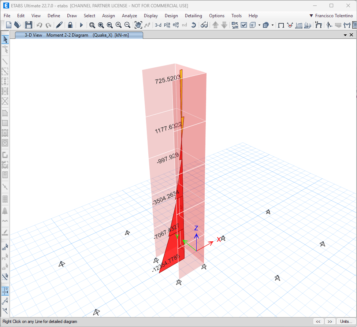Select quick draw floor tool
The image size is (357, 327).
(5, 133)
